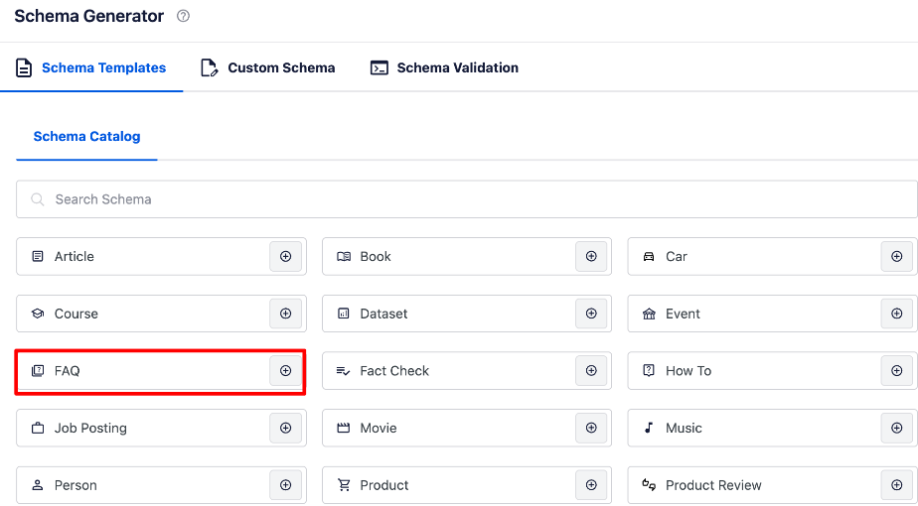Select the Article schema card
Viewport: 918px width, 506px height.
coord(161,256)
